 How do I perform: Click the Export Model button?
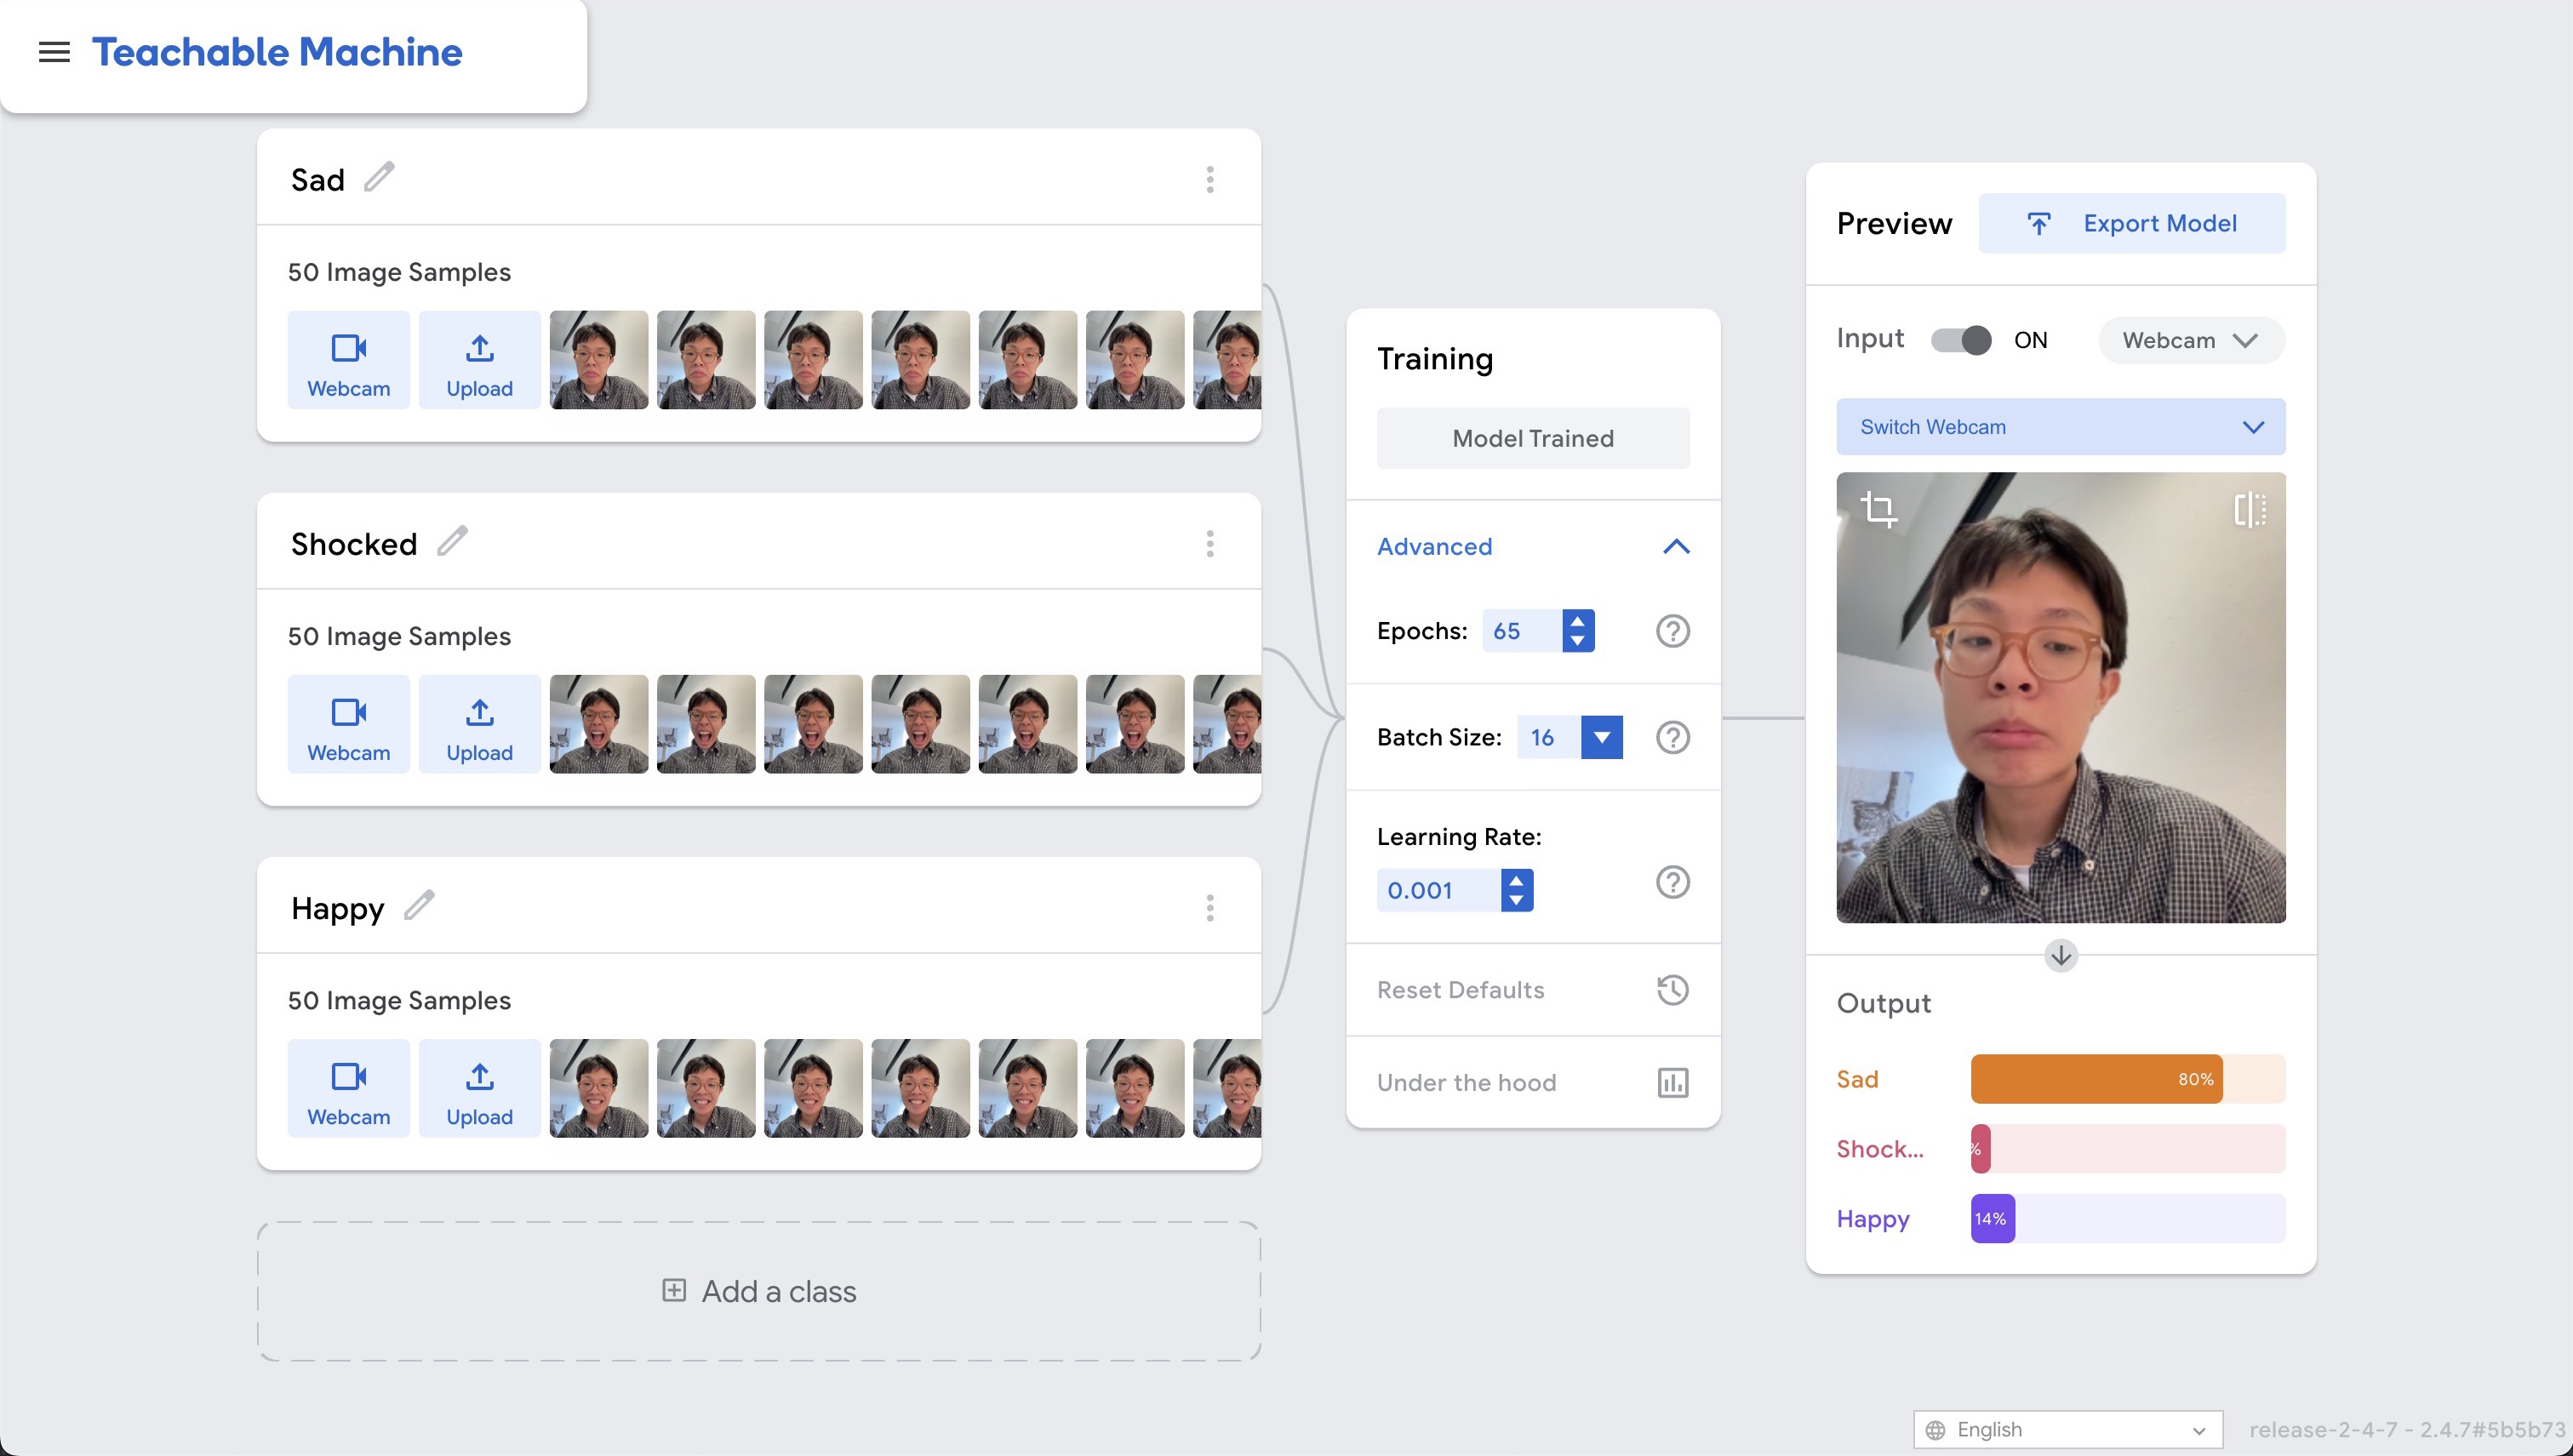coord(2131,223)
